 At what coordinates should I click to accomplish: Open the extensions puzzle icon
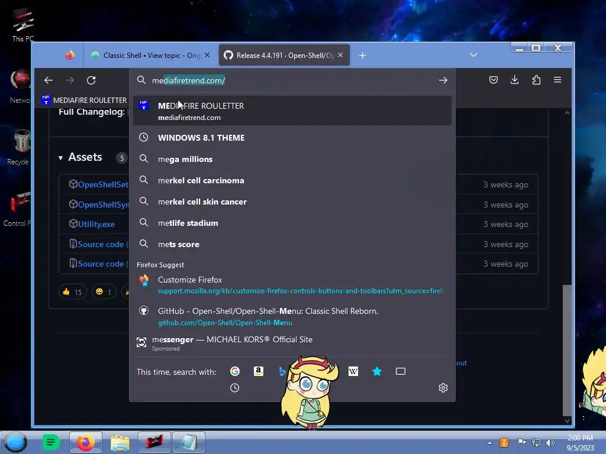click(536, 80)
